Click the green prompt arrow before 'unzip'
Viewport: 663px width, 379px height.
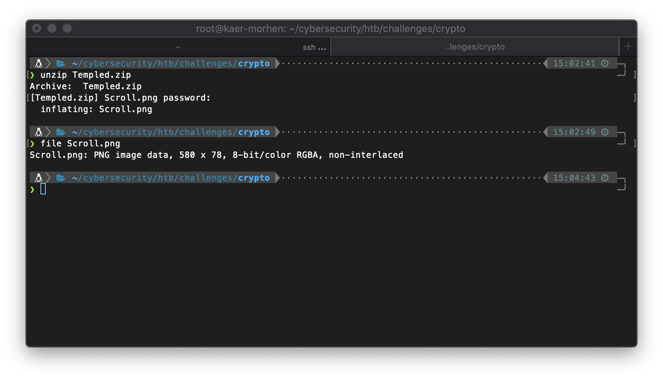tap(32, 75)
